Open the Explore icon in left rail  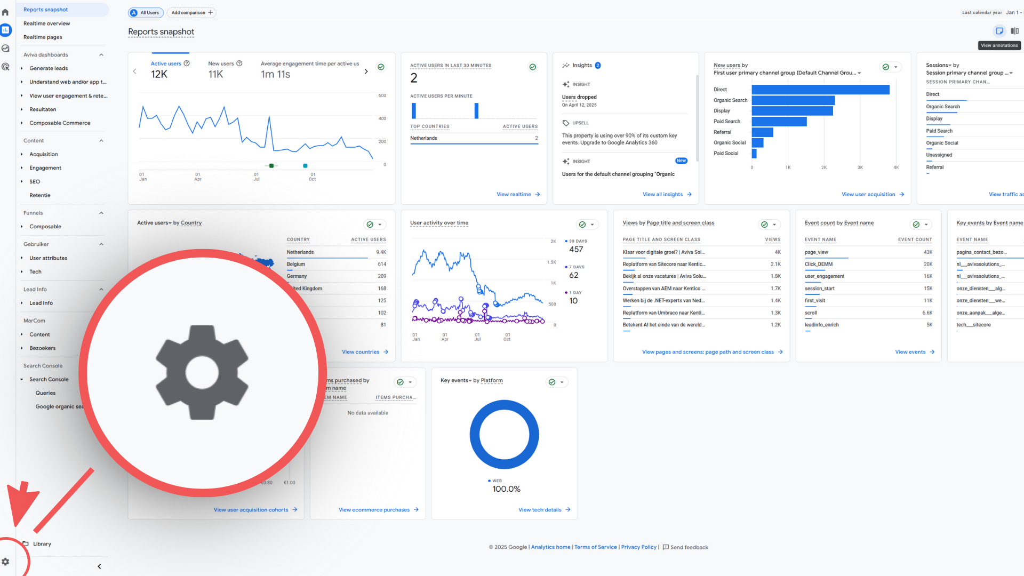5,49
